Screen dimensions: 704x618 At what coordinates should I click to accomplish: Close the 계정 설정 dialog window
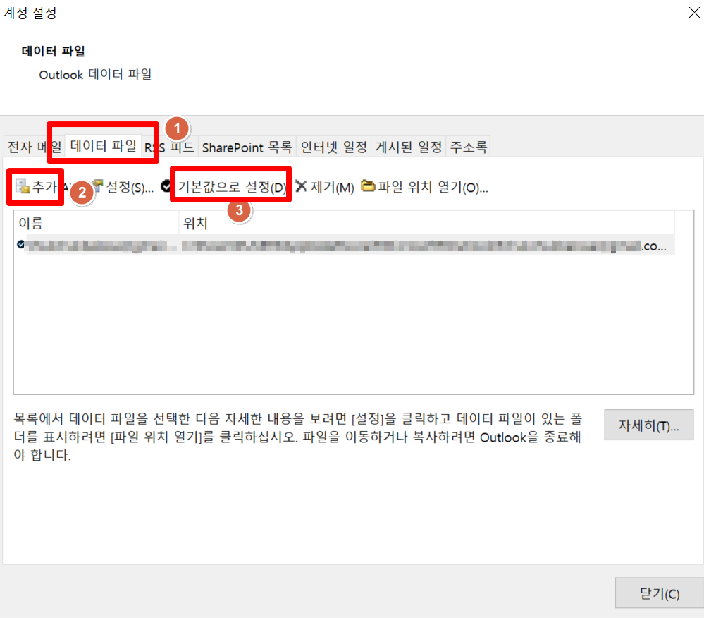(x=694, y=13)
